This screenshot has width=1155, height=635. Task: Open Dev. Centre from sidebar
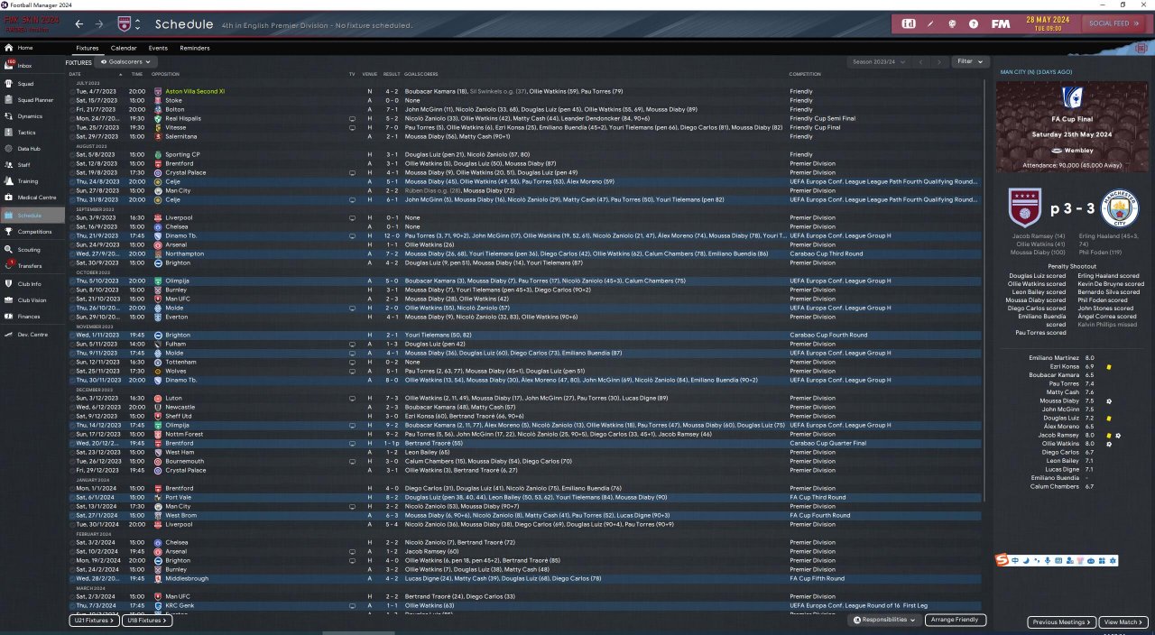(32, 335)
